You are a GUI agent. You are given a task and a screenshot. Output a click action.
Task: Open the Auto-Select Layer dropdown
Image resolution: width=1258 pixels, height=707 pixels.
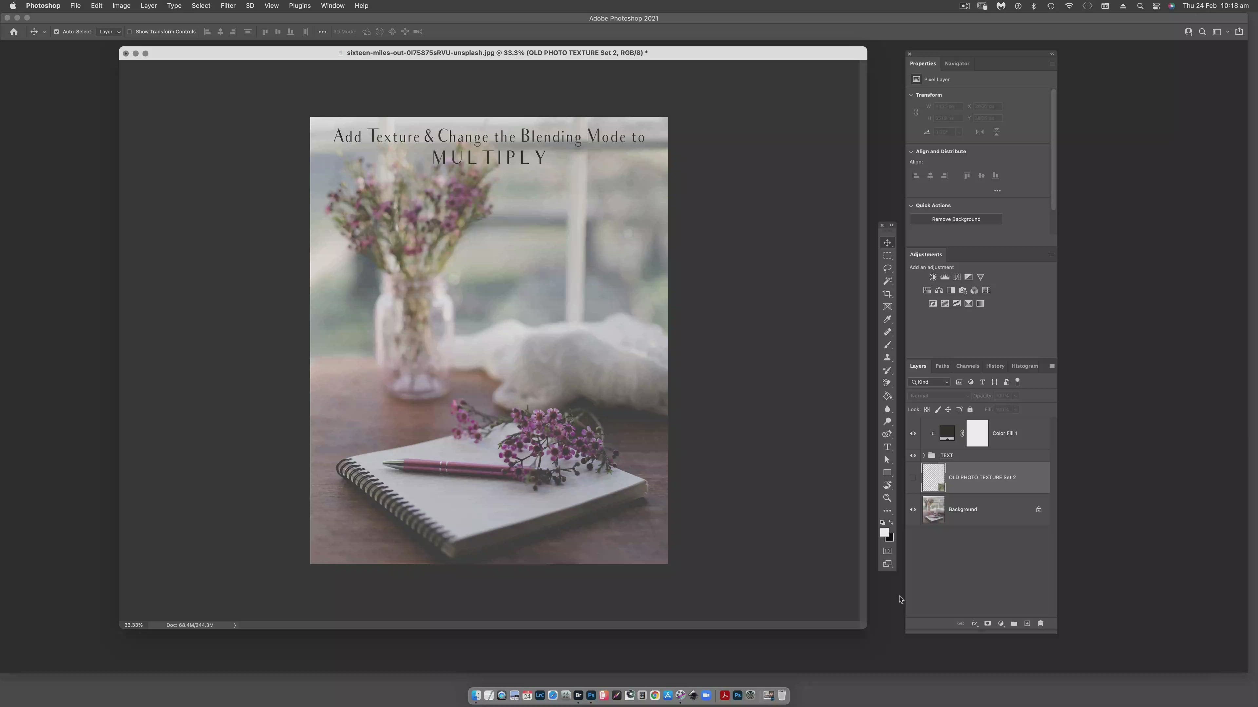[x=109, y=32]
